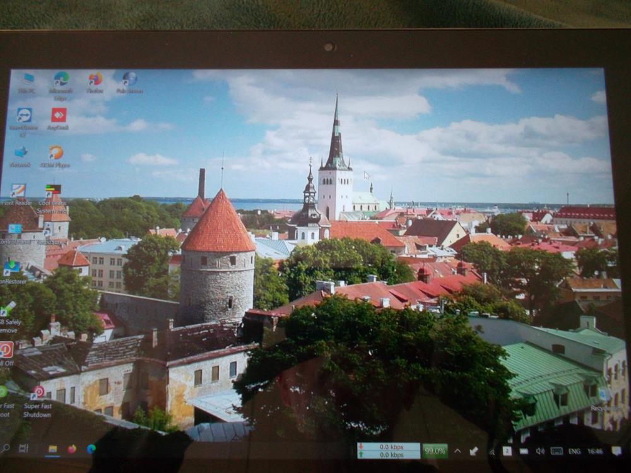The height and width of the screenshot is (473, 631).
Task: Click the white arrow tray icon
Action: tap(474, 452)
